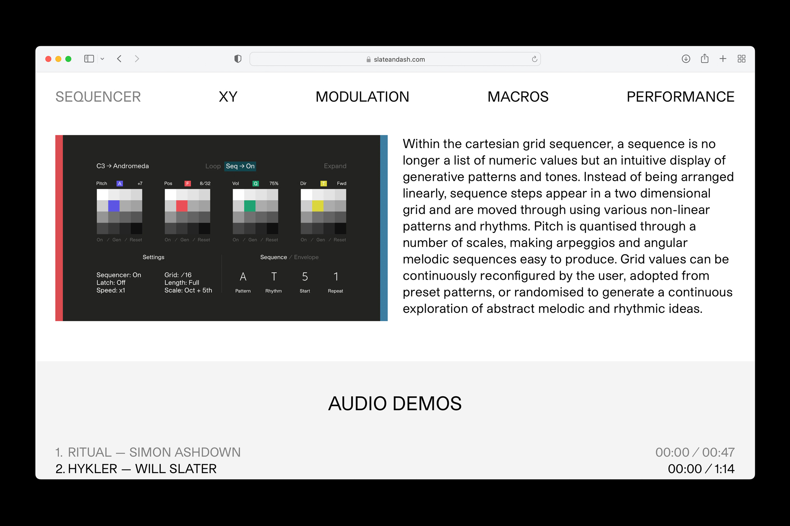The height and width of the screenshot is (526, 790).
Task: Select the SEQUENCER tab
Action: pyautogui.click(x=98, y=97)
